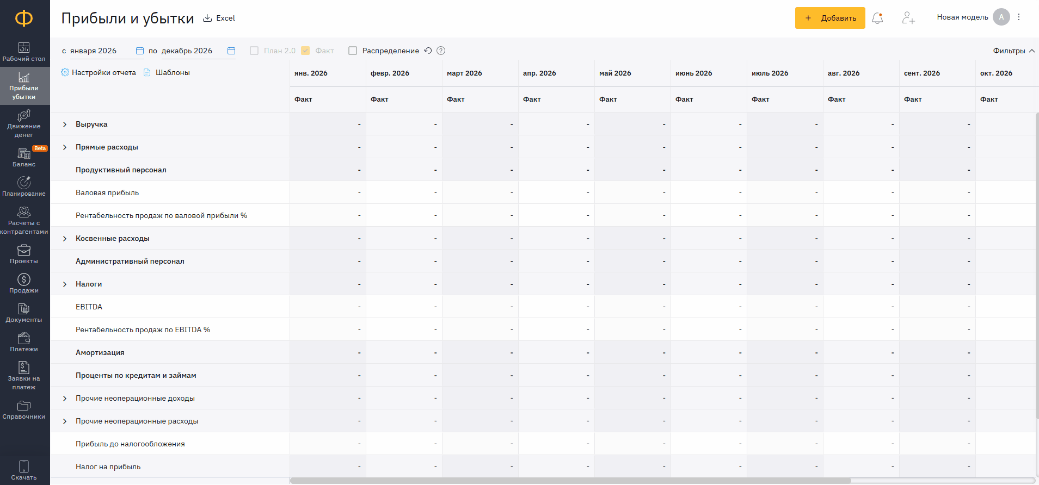The image size is (1039, 485).
Task: Export report via Excel link
Action: (219, 18)
